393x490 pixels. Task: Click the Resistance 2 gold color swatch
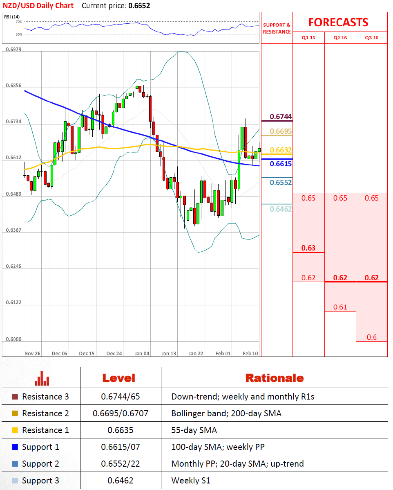coord(15,413)
